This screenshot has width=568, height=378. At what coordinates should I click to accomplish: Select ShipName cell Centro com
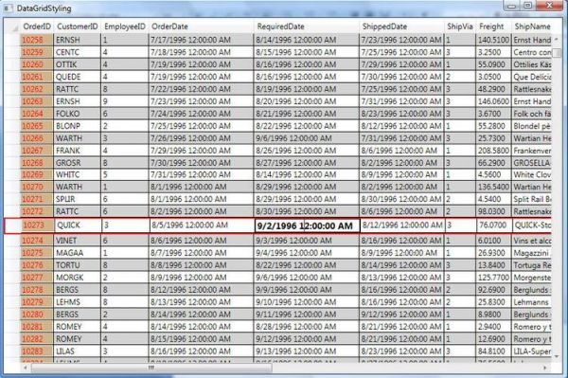point(532,52)
